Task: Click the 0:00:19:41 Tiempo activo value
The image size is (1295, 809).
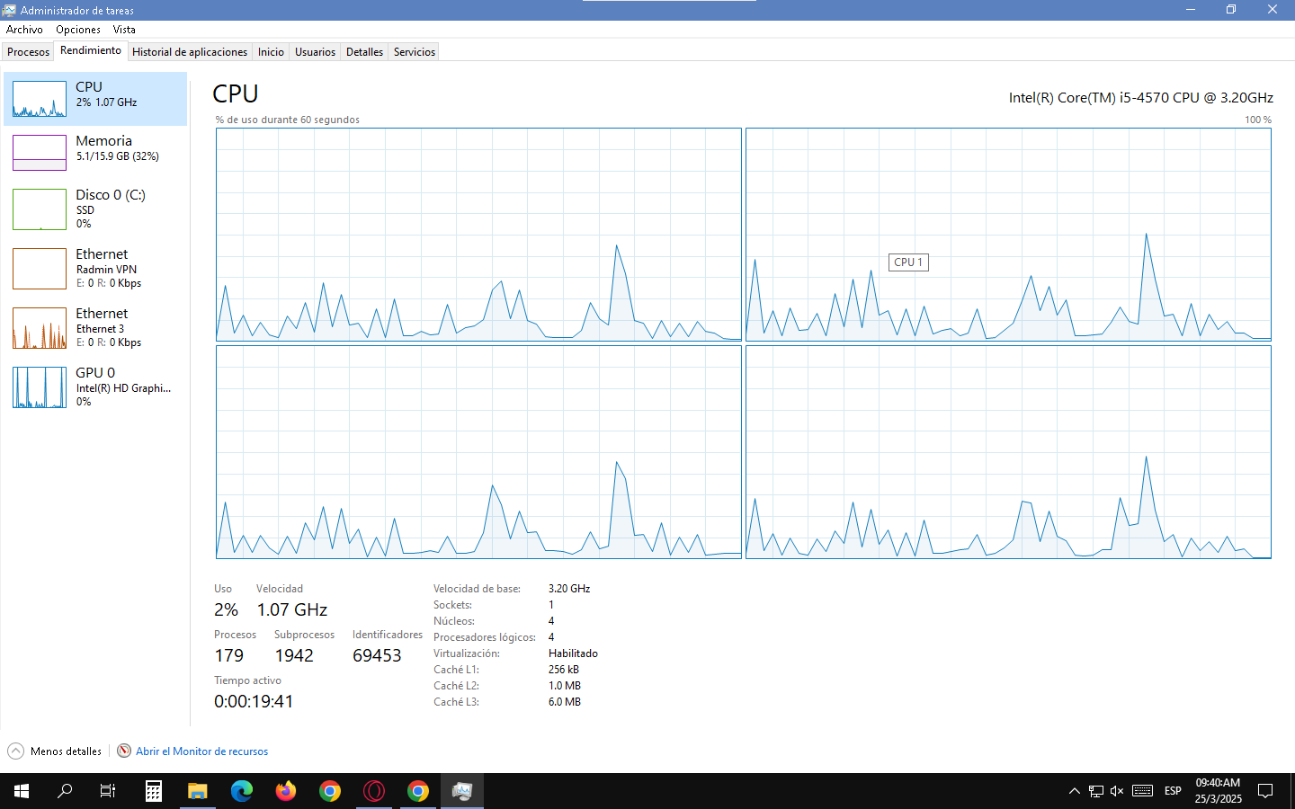Action: (254, 701)
